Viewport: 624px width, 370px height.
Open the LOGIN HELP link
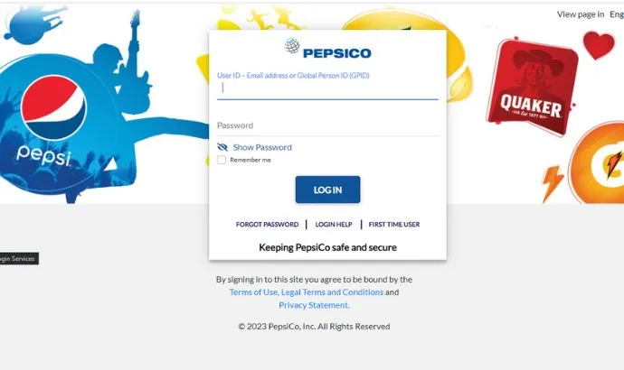pos(334,225)
